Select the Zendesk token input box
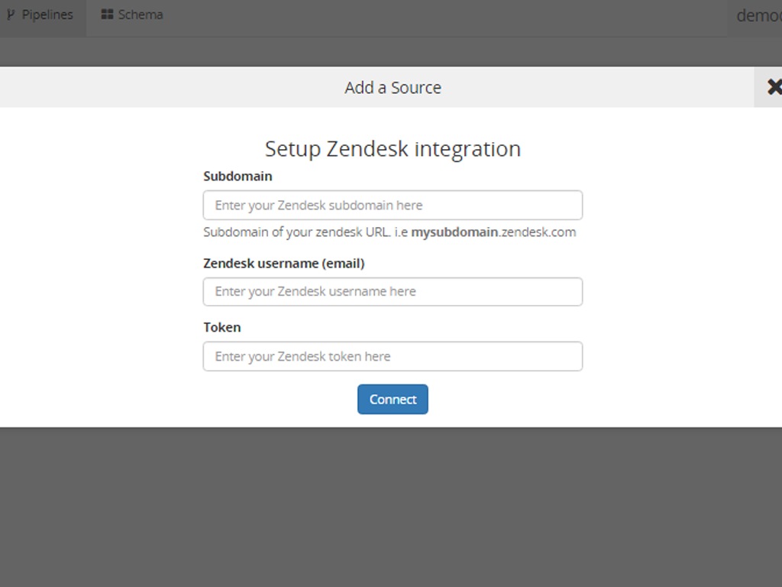Screen dimensions: 782x587 click(x=393, y=356)
